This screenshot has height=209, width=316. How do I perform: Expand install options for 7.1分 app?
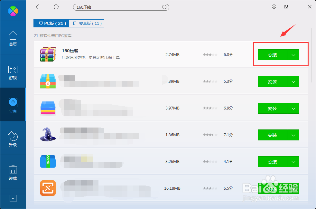pyautogui.click(x=293, y=135)
